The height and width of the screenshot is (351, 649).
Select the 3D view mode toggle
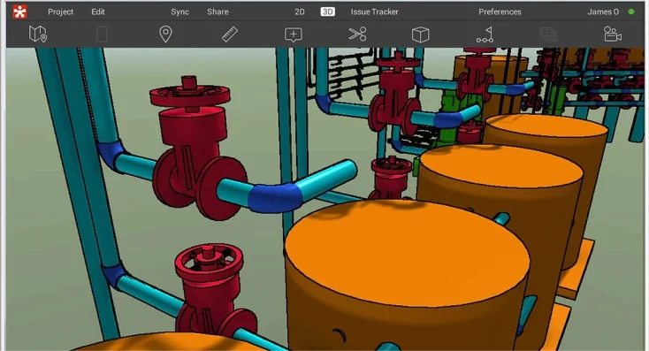327,12
